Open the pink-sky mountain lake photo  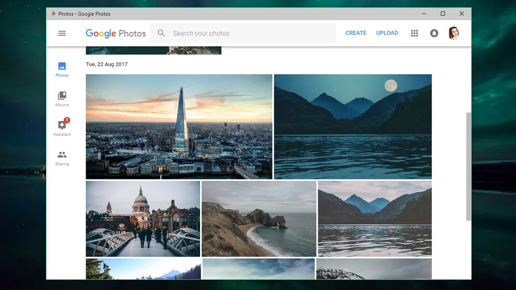pyautogui.click(x=374, y=219)
